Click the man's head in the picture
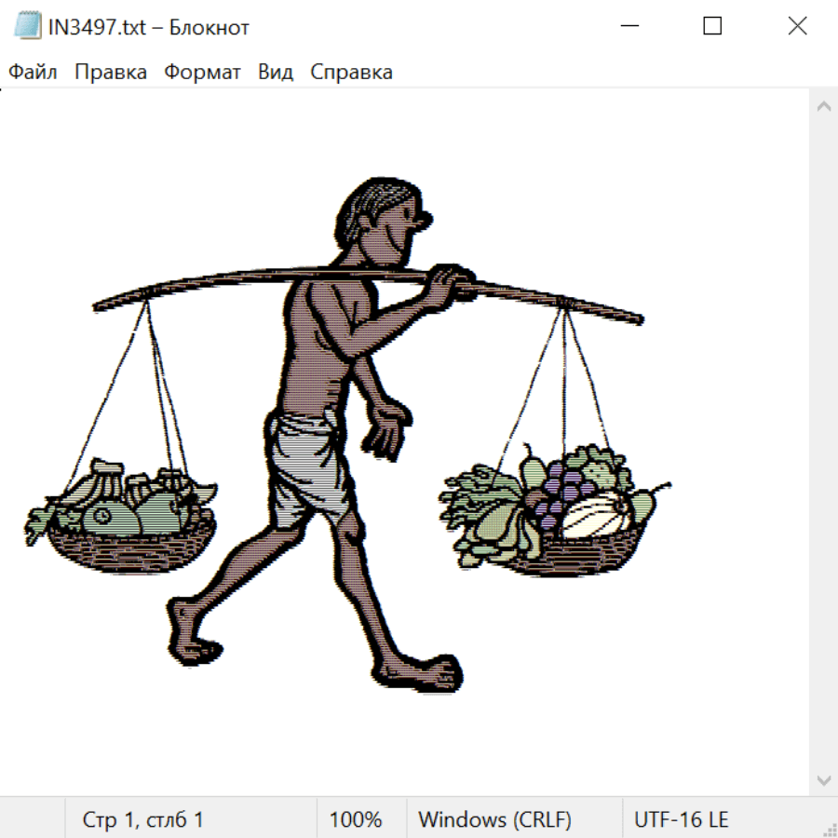The width and height of the screenshot is (838, 838). click(382, 219)
